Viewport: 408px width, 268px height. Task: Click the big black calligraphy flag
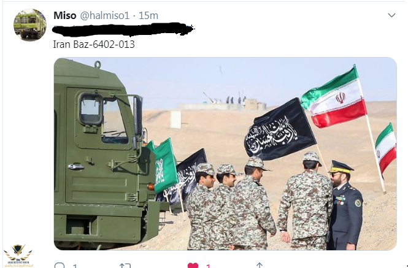pos(280,129)
